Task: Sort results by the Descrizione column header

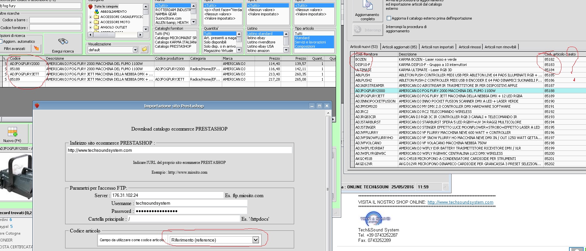Action: (x=99, y=58)
